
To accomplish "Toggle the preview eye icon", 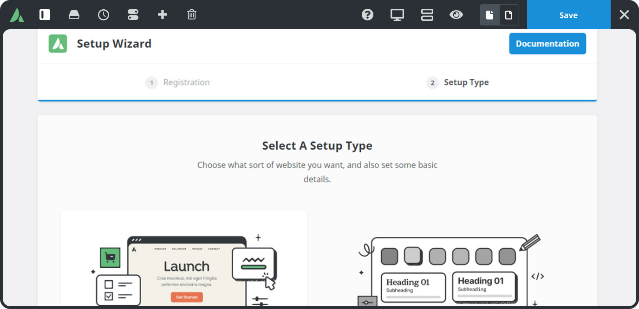I will click(456, 15).
